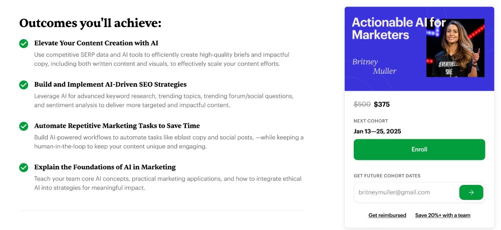The width and height of the screenshot is (501, 230).
Task: Click the checkmark beside Automate Repetitive Marketing Tasks
Action: point(24,126)
